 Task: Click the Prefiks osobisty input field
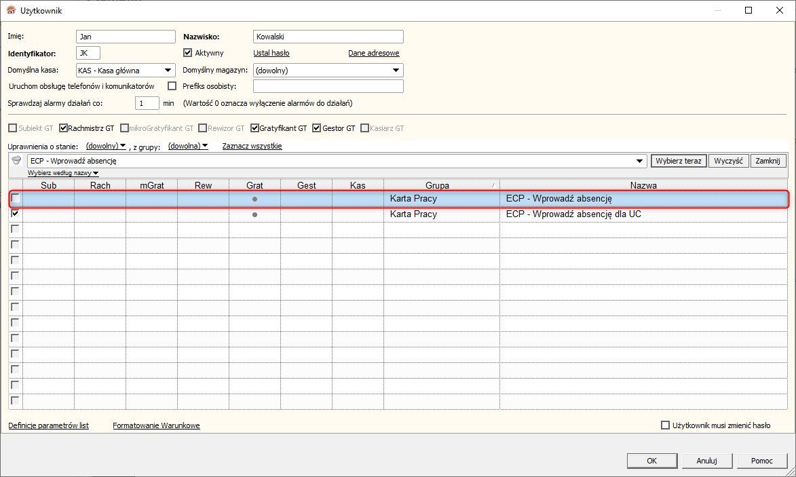click(x=328, y=86)
